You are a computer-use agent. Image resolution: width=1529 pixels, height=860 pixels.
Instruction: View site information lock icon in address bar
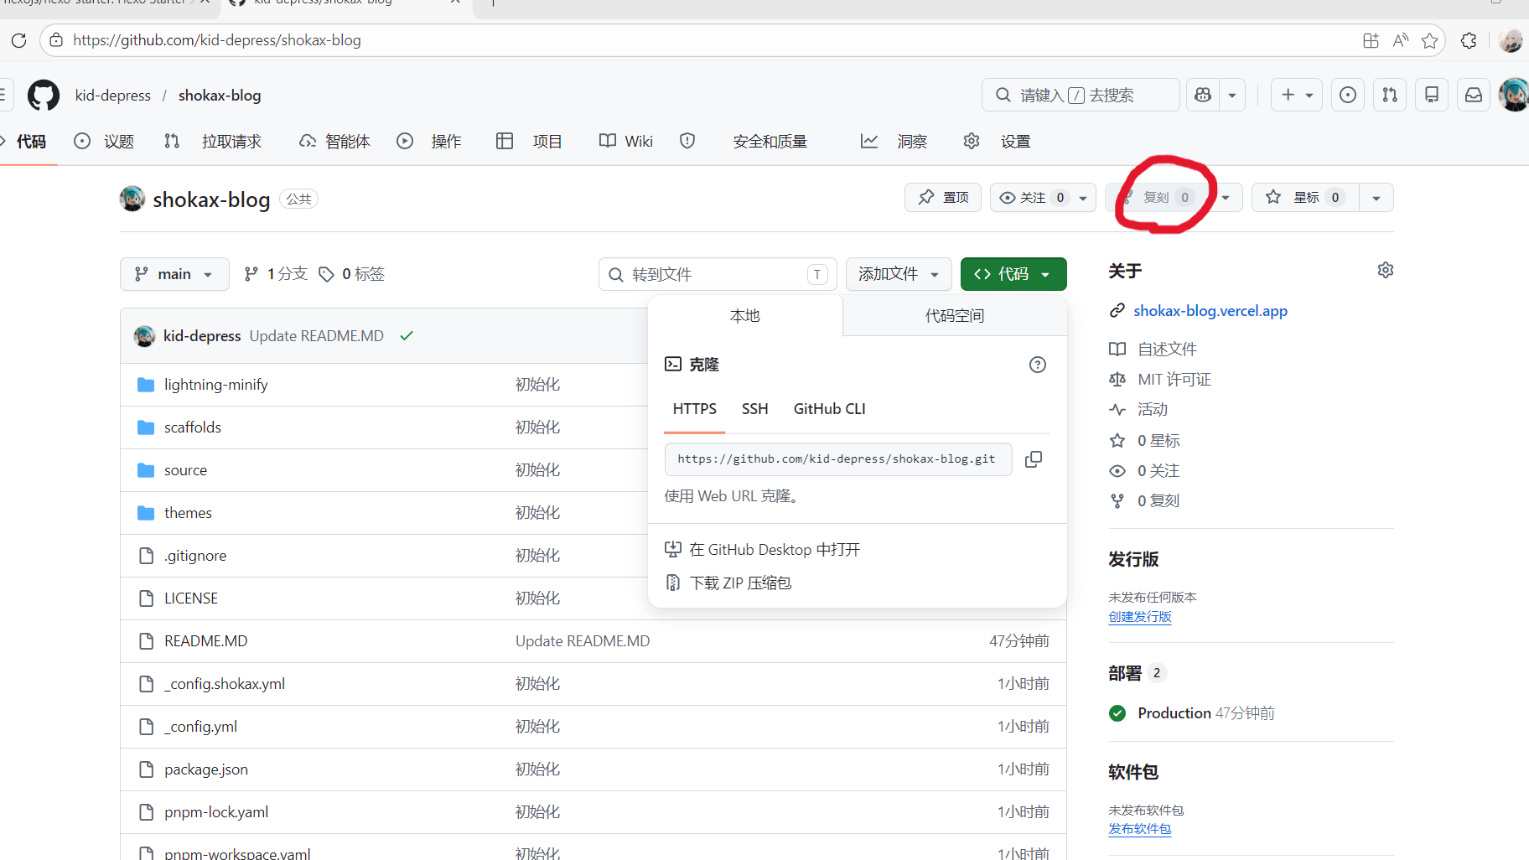coord(56,40)
